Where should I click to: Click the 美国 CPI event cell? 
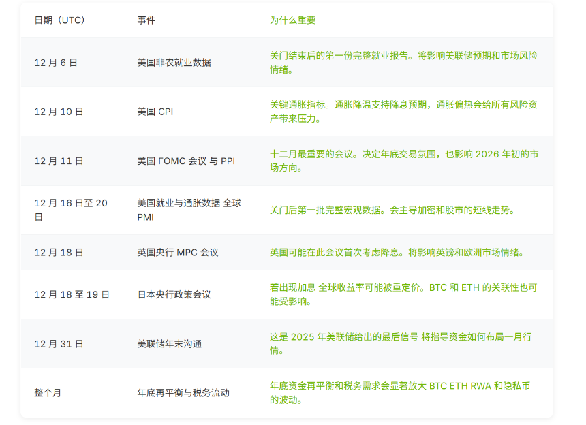pos(155,112)
